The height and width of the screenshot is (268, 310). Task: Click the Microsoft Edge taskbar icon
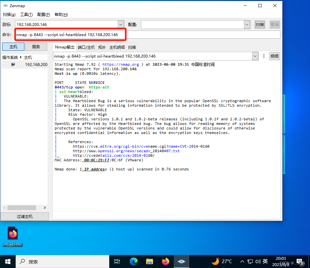(x=134, y=261)
